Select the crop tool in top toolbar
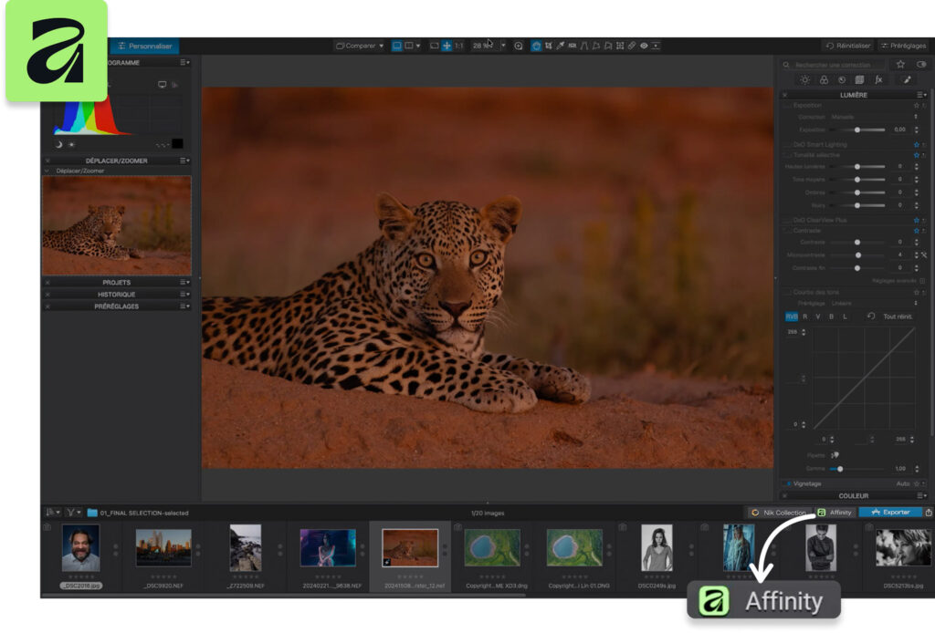Screen dimensions: 935x633 point(548,46)
